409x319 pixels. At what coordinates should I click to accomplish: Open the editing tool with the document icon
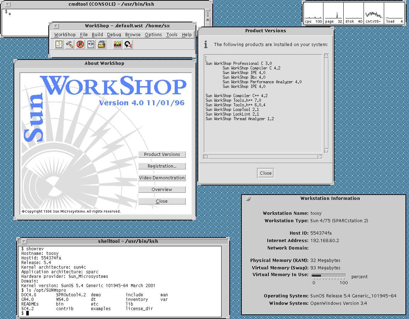tap(59, 45)
